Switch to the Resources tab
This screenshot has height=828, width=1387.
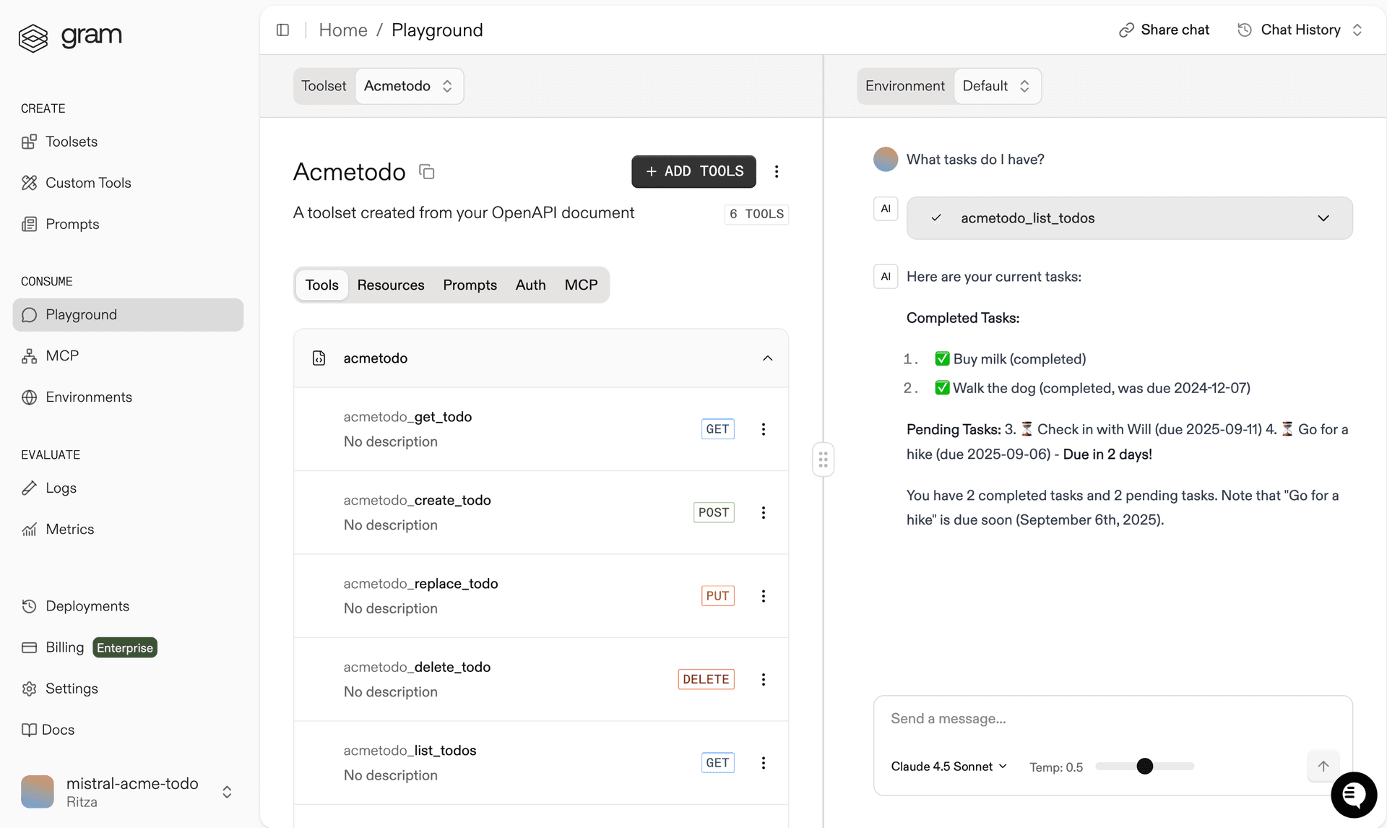click(391, 285)
